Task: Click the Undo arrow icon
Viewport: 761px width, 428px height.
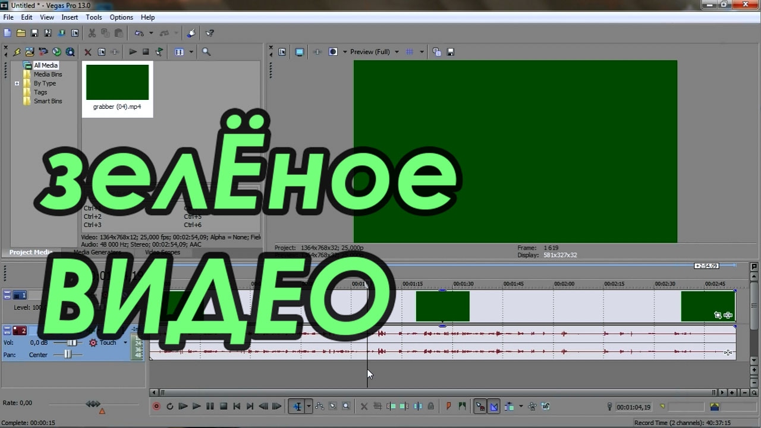Action: pos(139,33)
